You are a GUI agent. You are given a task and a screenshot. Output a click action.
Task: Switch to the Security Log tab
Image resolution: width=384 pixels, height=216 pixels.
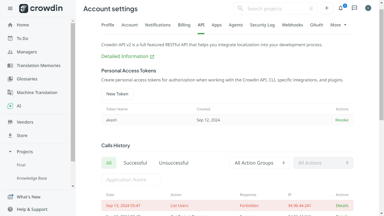pyautogui.click(x=262, y=25)
